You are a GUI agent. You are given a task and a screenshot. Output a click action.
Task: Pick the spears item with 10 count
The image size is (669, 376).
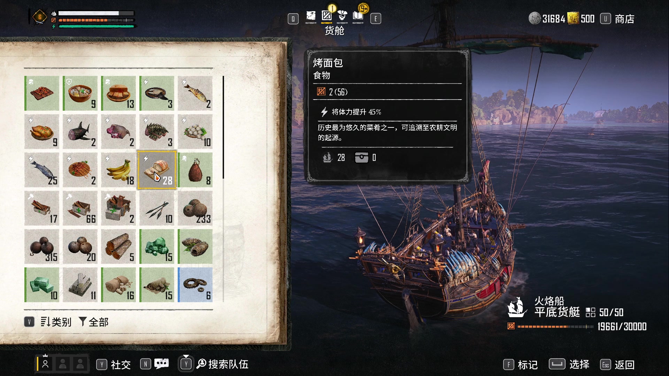pos(157,208)
